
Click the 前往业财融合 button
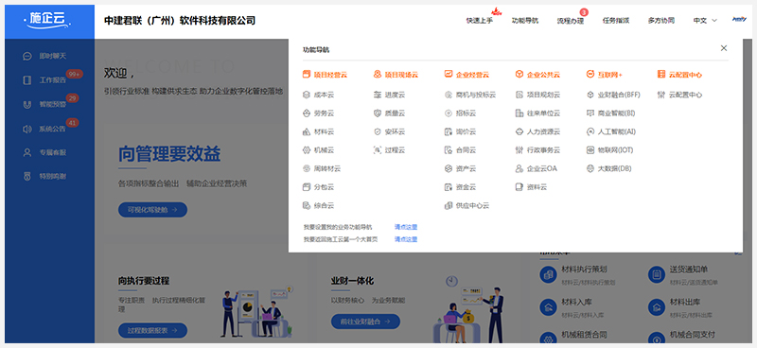point(365,322)
